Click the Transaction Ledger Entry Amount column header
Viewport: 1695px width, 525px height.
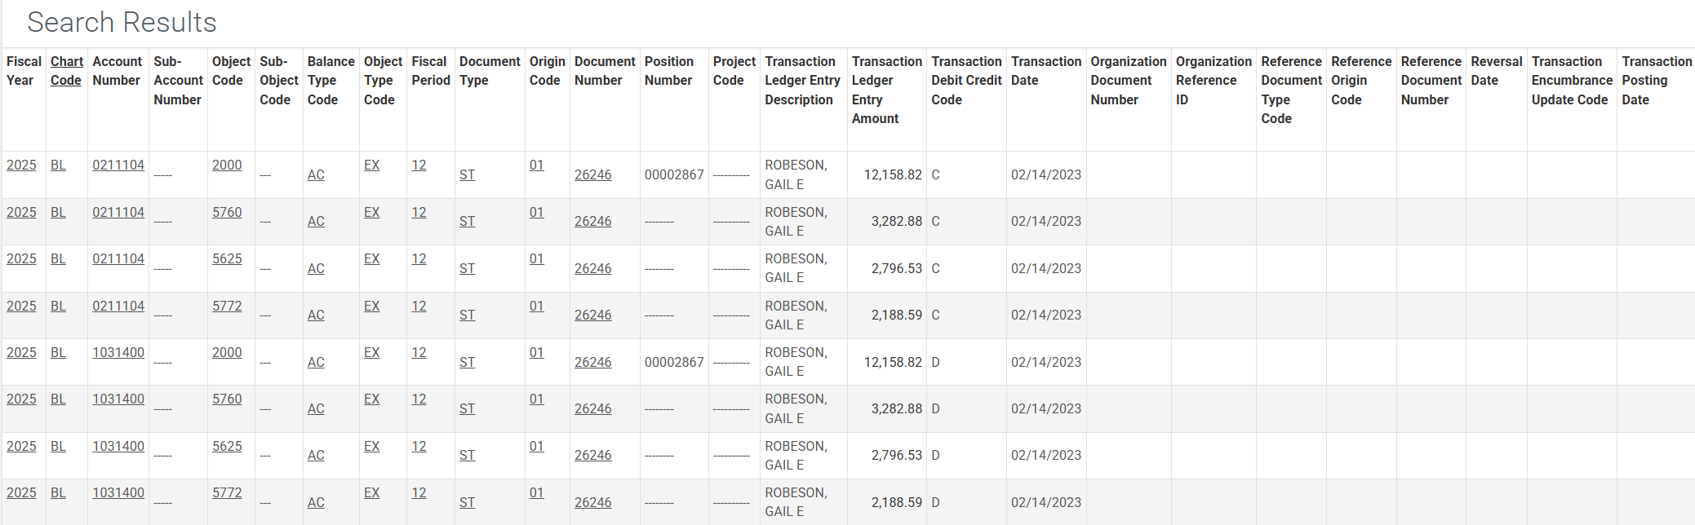tap(886, 90)
